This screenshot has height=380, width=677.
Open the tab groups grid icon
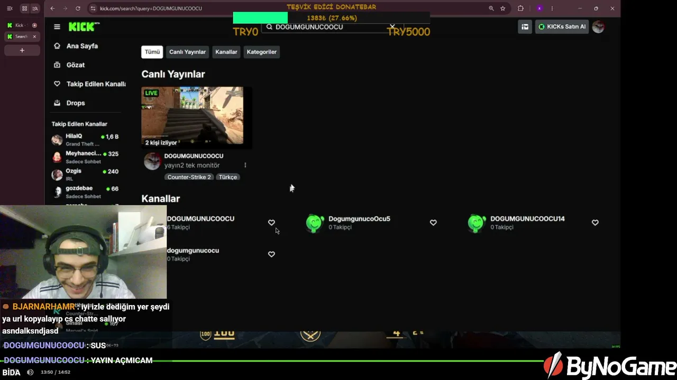click(24, 8)
